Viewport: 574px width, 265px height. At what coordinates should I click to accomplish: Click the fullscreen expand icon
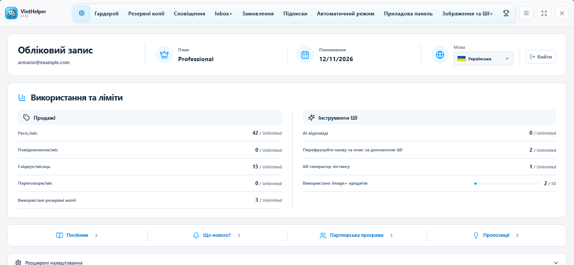tap(544, 13)
